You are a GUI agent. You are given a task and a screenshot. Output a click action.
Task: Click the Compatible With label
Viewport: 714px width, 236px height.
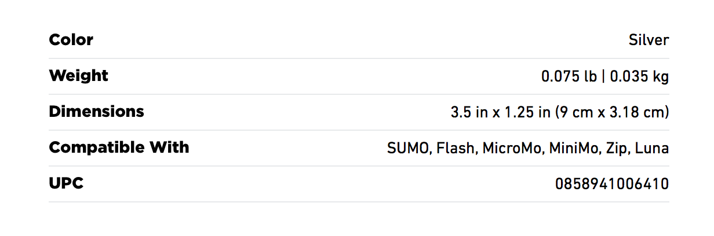coord(119,147)
